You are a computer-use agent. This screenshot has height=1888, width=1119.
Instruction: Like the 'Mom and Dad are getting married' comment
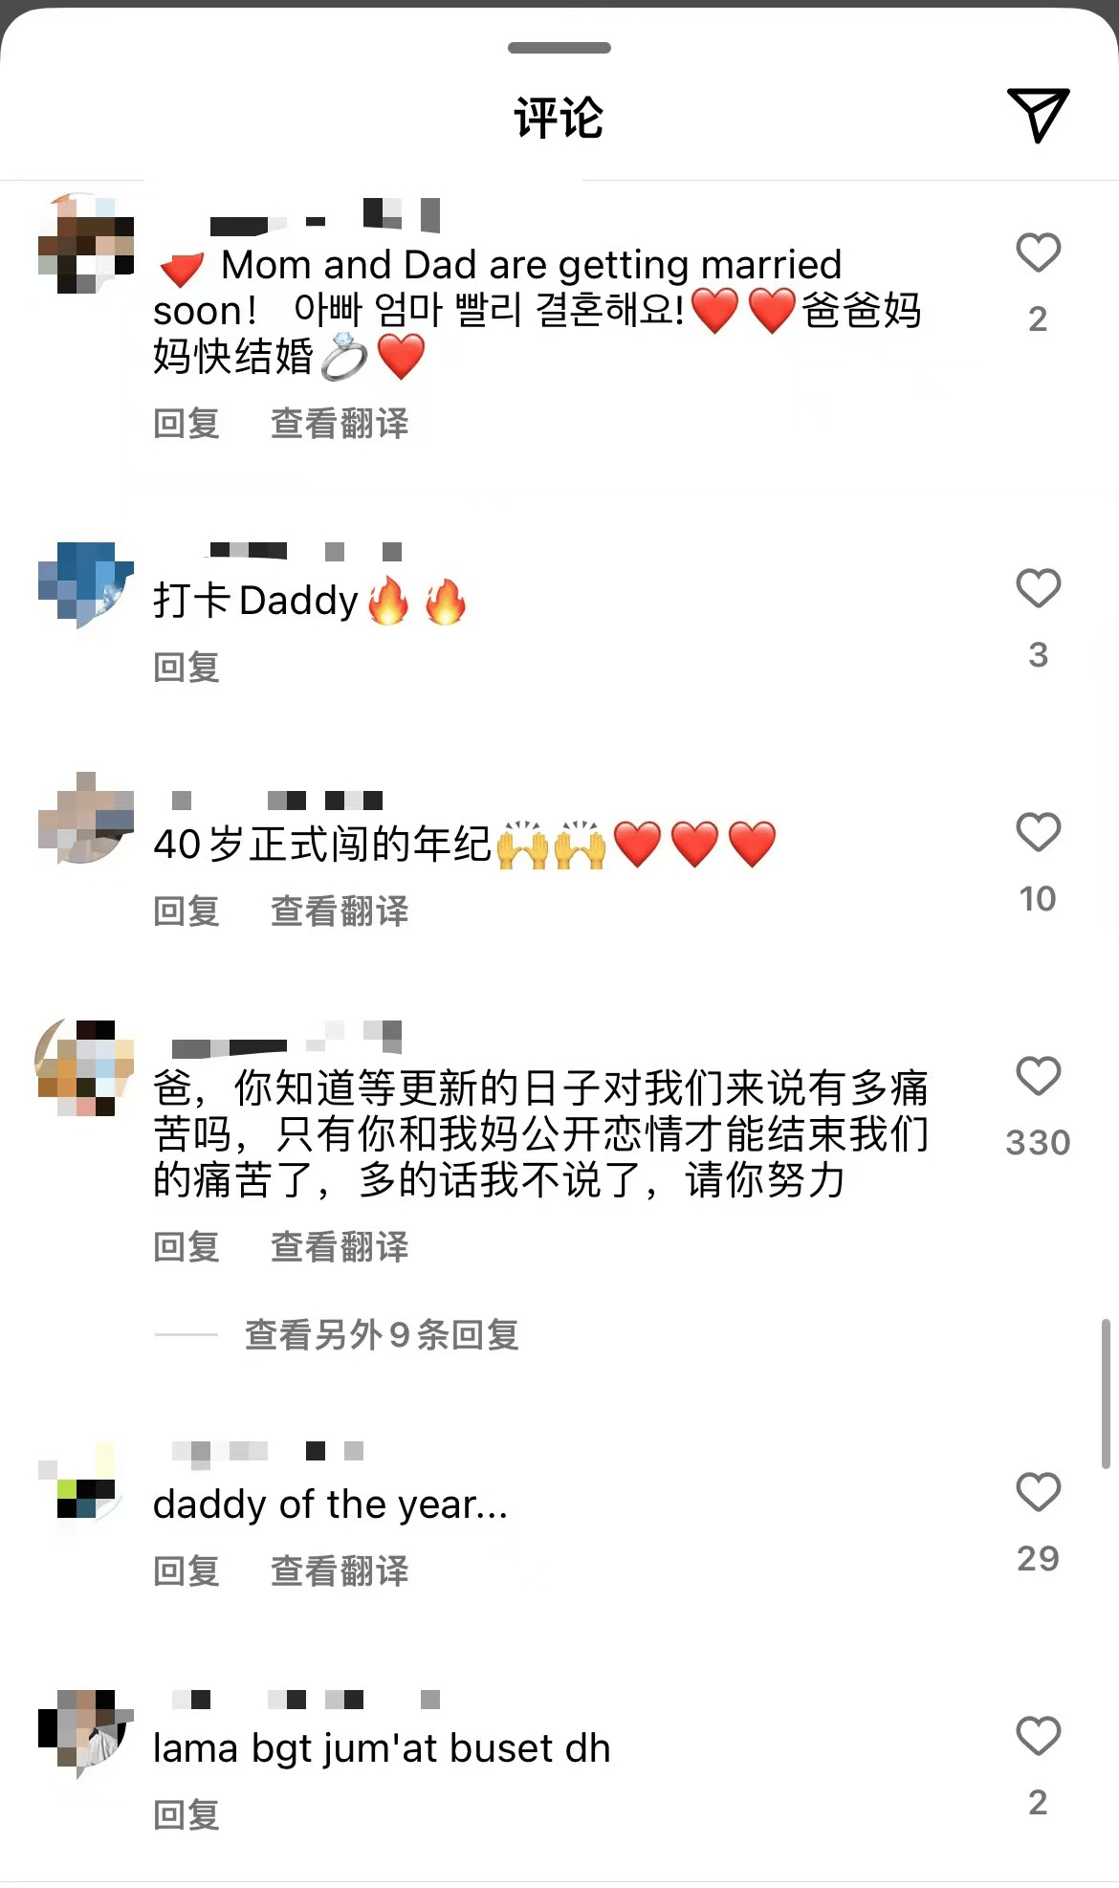(x=1038, y=252)
